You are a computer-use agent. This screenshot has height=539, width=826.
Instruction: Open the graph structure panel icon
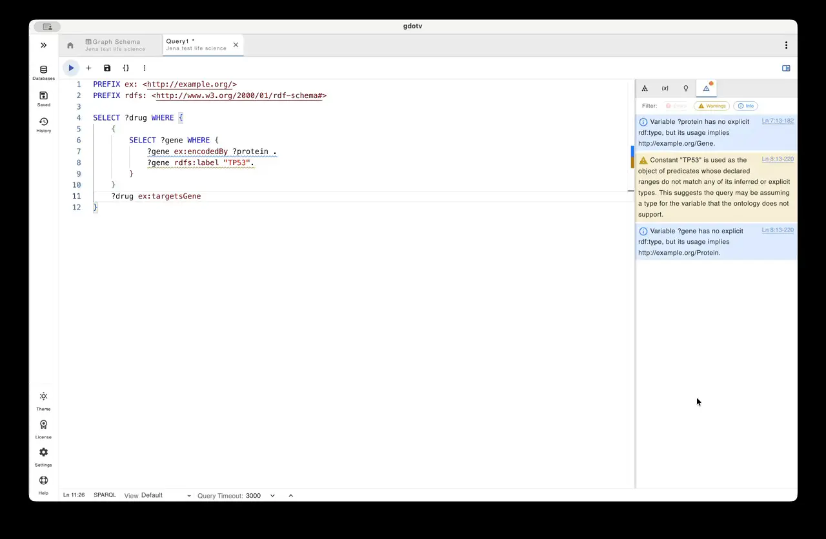pyautogui.click(x=645, y=88)
